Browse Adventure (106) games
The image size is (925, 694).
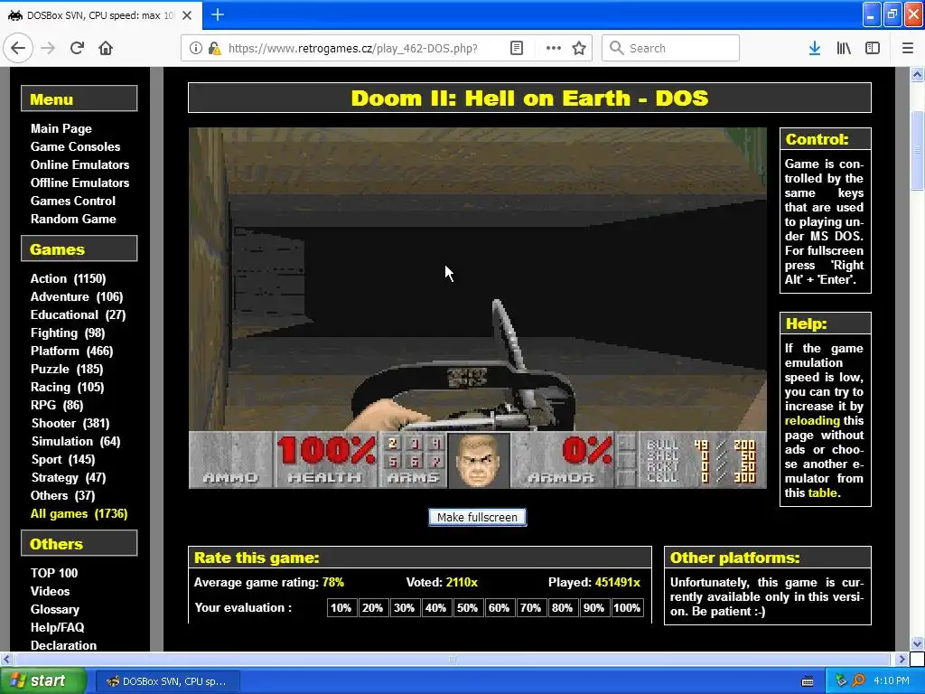(77, 296)
